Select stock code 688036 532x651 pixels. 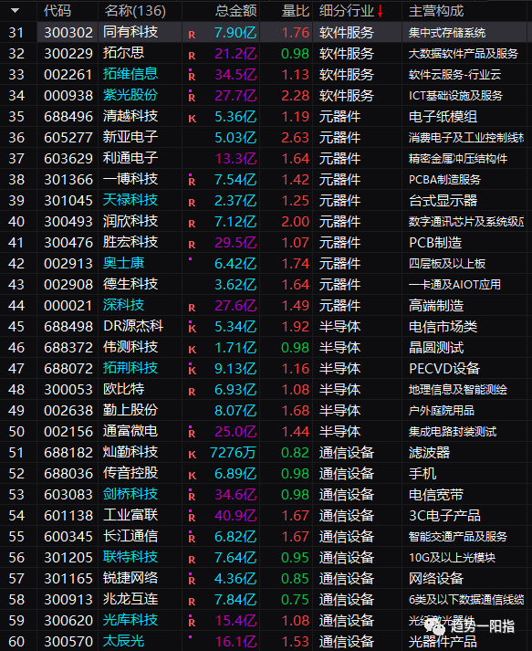coord(68,473)
